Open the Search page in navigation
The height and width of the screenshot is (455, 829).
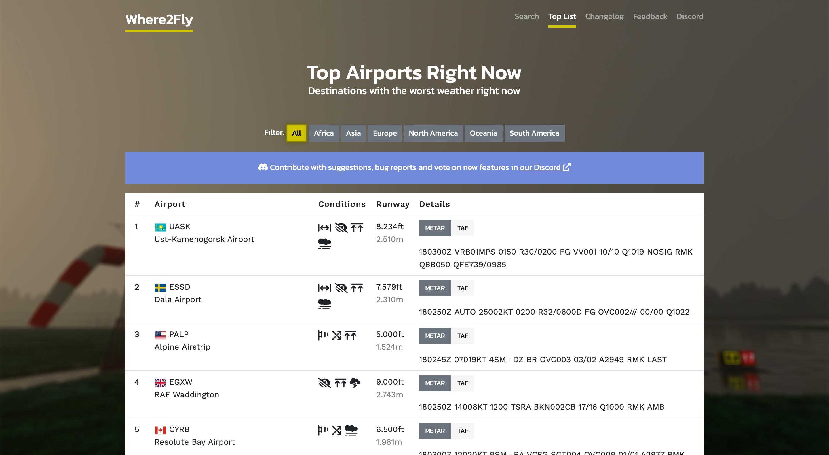526,16
